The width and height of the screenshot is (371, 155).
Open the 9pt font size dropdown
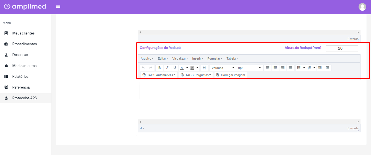pyautogui.click(x=250, y=68)
